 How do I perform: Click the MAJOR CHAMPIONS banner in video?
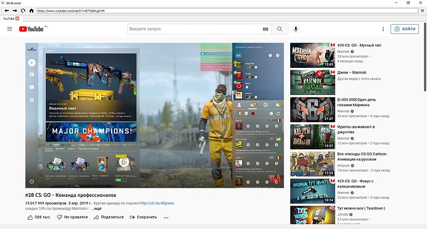[91, 131]
